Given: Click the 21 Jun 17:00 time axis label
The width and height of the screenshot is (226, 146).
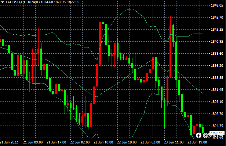Looking at the screenshot, I should 56,142.
